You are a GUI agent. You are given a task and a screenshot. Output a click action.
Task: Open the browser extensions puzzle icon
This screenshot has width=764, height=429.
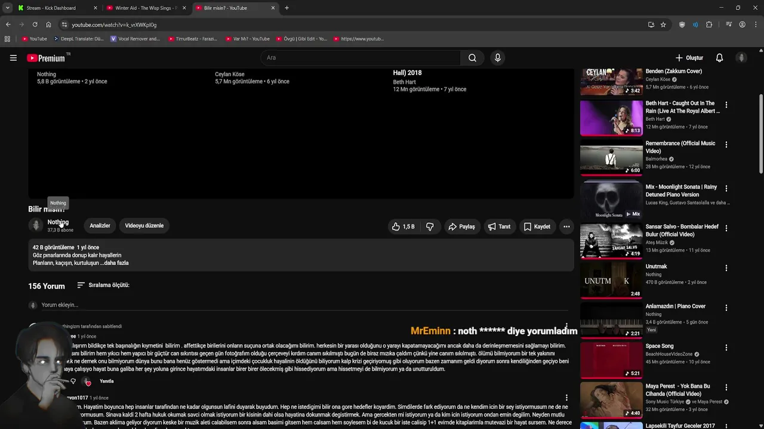709,24
